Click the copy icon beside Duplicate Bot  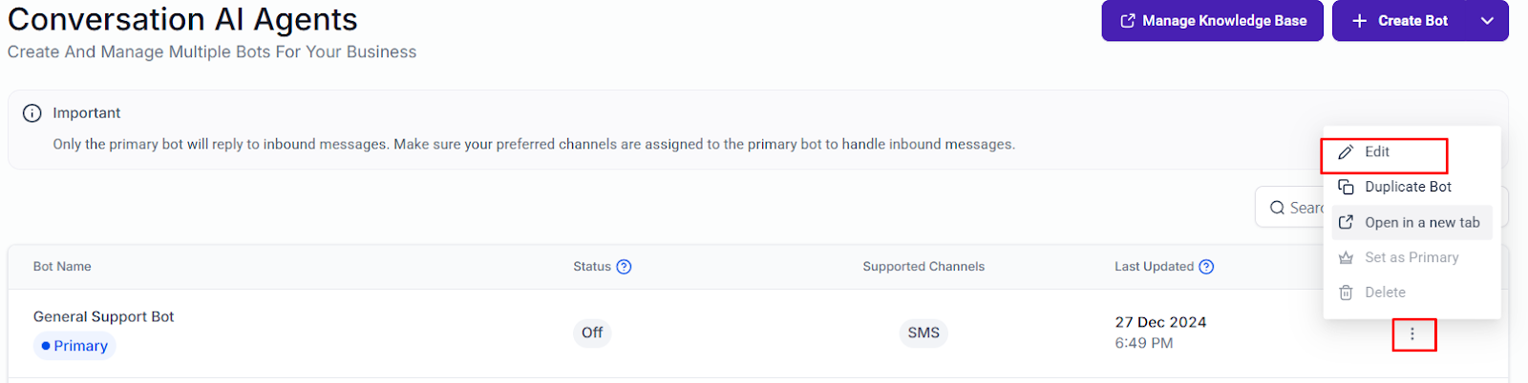(x=1346, y=187)
